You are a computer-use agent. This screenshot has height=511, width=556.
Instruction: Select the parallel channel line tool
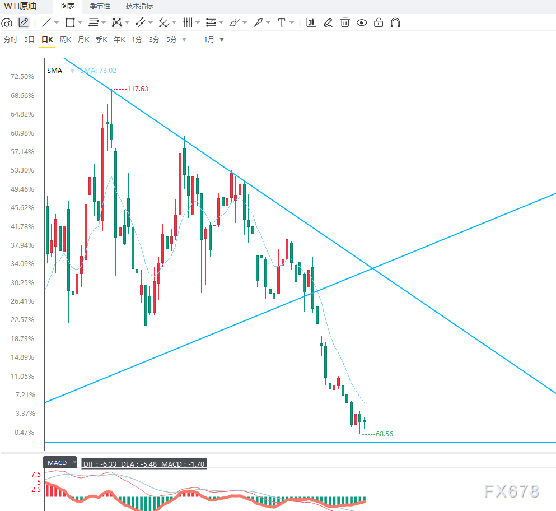(x=141, y=23)
